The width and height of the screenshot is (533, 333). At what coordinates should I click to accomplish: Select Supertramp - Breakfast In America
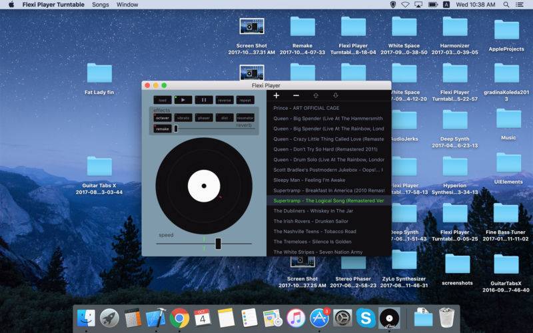point(328,190)
